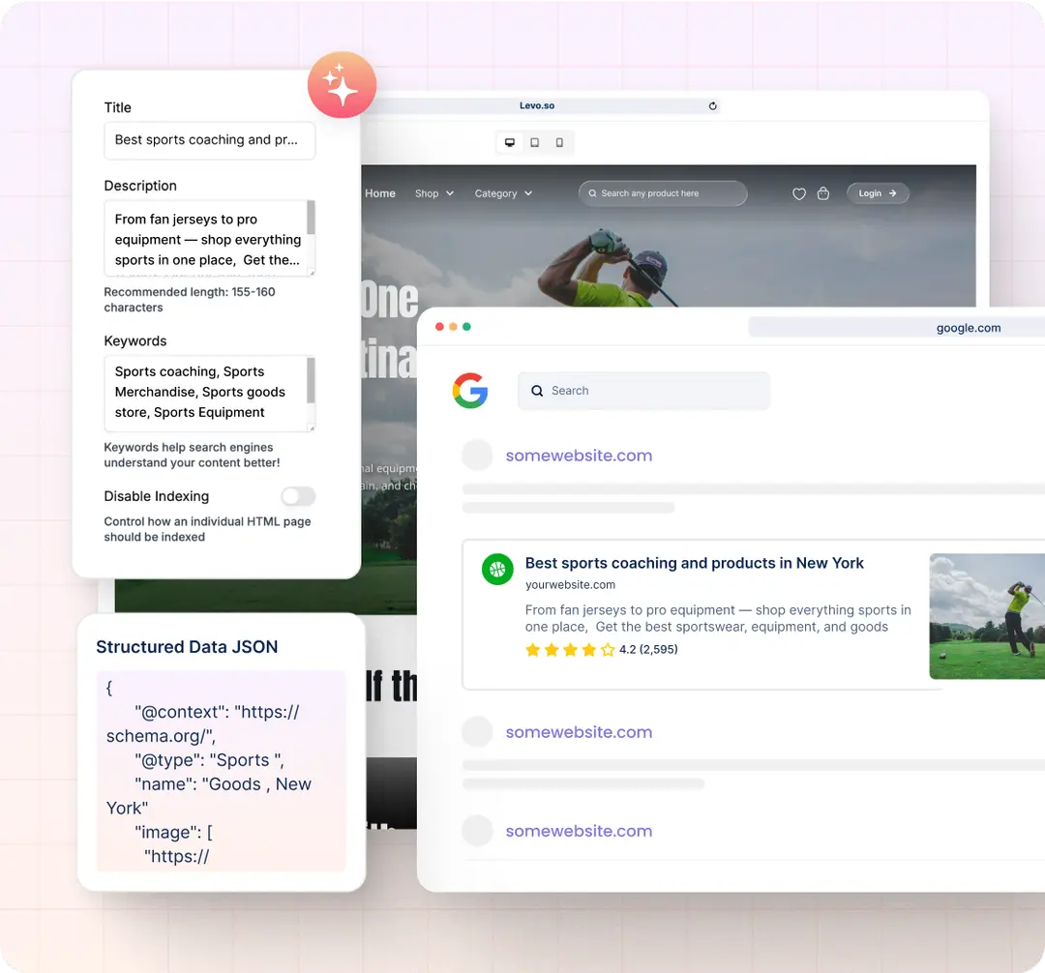
Task: Click the Levo.so address bar
Action: click(541, 105)
